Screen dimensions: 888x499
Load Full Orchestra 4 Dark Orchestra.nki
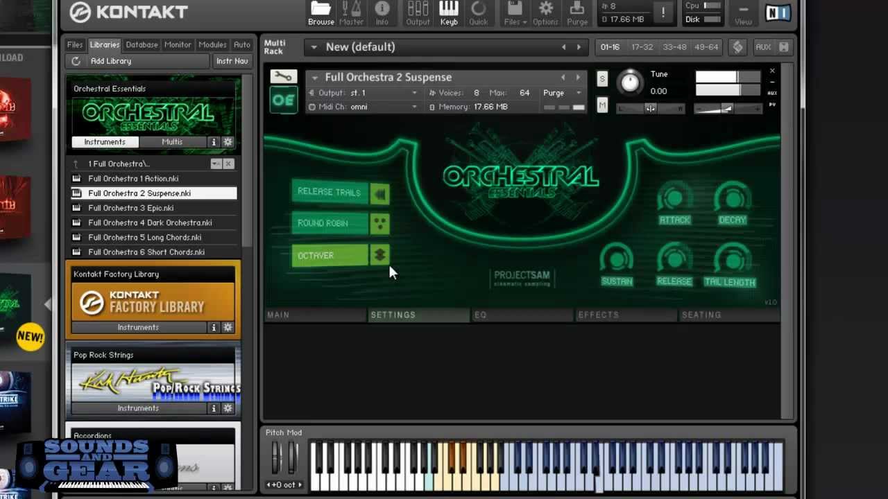pyautogui.click(x=153, y=222)
